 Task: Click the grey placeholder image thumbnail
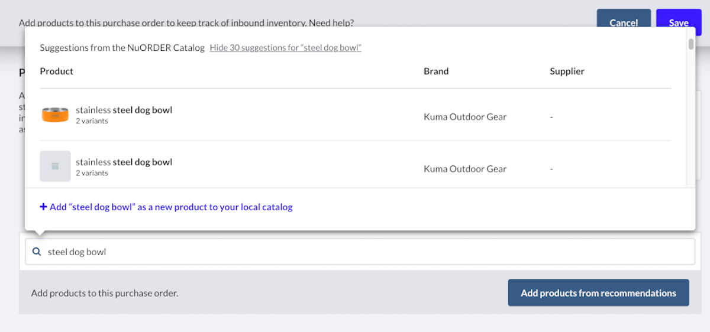[55, 166]
